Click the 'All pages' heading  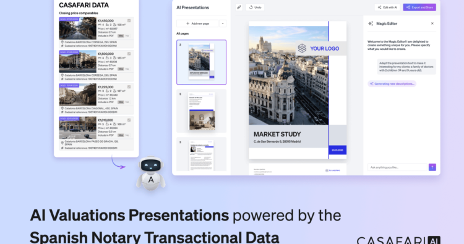(183, 34)
